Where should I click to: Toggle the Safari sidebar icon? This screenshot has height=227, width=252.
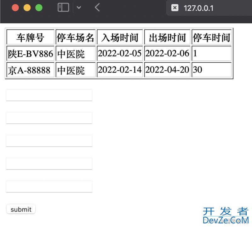(63, 8)
